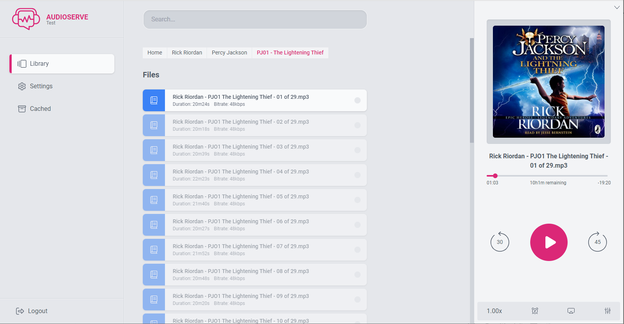Image resolution: width=624 pixels, height=324 pixels.
Task: Select file '01 of 29.mp3' title
Action: pos(241,97)
